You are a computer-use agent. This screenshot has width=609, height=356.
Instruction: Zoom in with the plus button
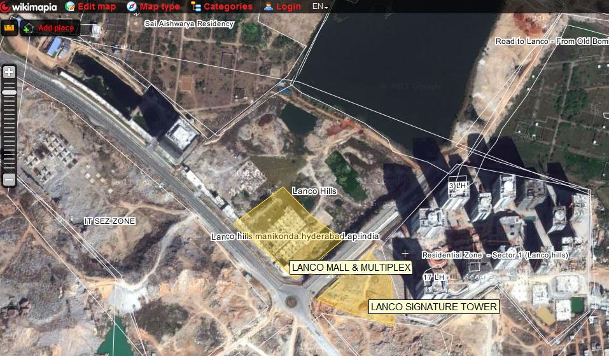pos(10,72)
